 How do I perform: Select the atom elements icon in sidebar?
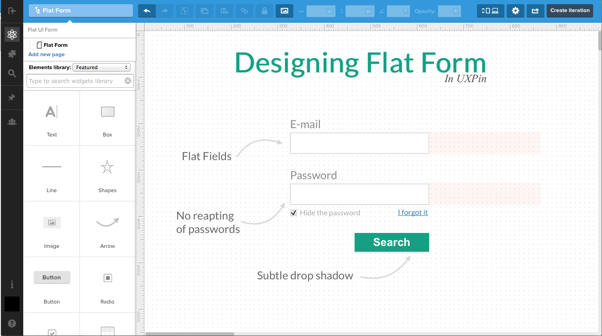12,34
